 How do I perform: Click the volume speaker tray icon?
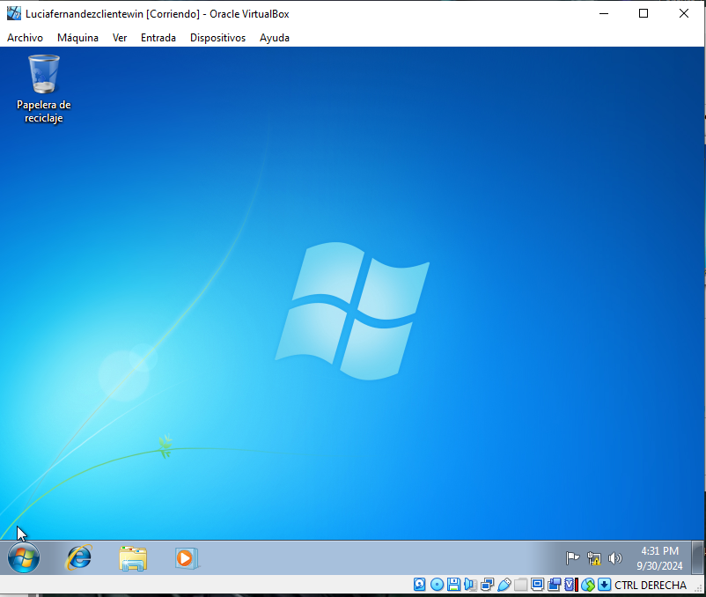614,557
